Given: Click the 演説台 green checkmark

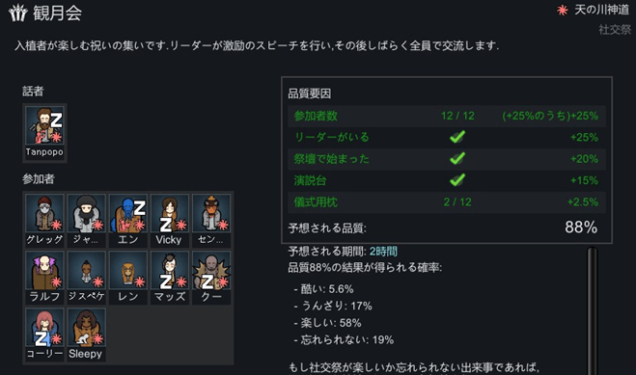Looking at the screenshot, I should point(457,180).
